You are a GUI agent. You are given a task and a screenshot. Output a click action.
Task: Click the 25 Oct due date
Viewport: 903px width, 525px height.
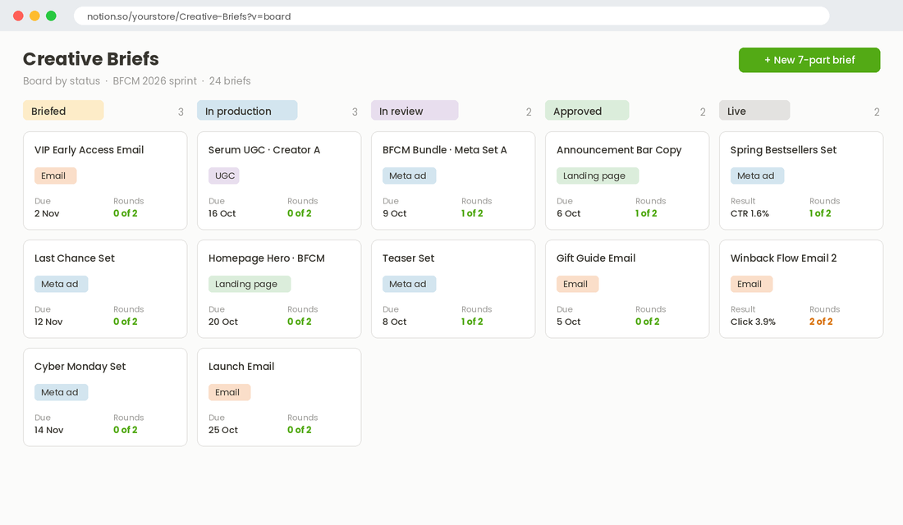click(x=222, y=430)
